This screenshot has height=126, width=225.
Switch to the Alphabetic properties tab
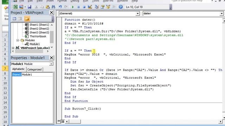click(18, 69)
